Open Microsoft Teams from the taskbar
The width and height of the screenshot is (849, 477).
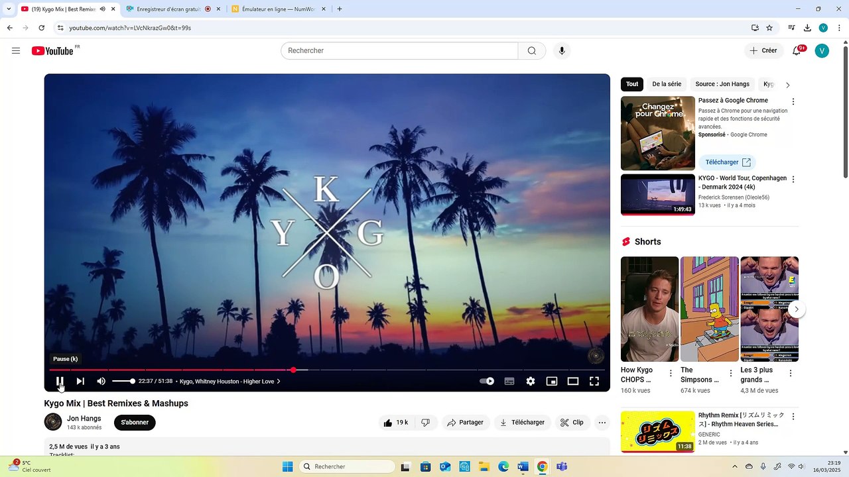pyautogui.click(x=562, y=466)
